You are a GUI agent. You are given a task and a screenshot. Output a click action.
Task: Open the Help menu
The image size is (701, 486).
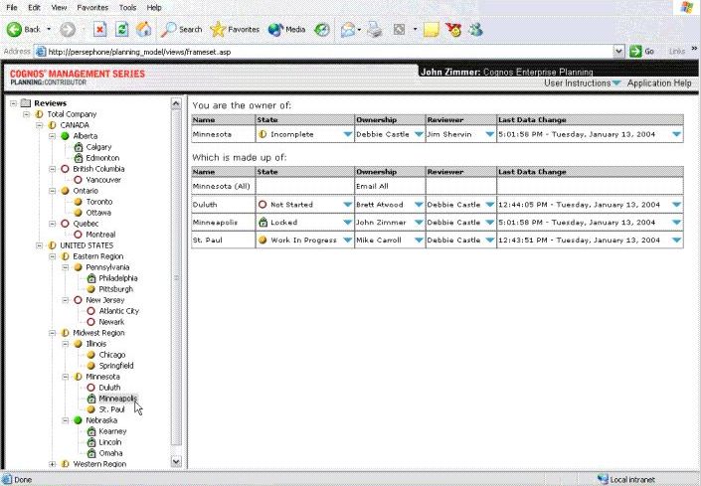(x=154, y=8)
